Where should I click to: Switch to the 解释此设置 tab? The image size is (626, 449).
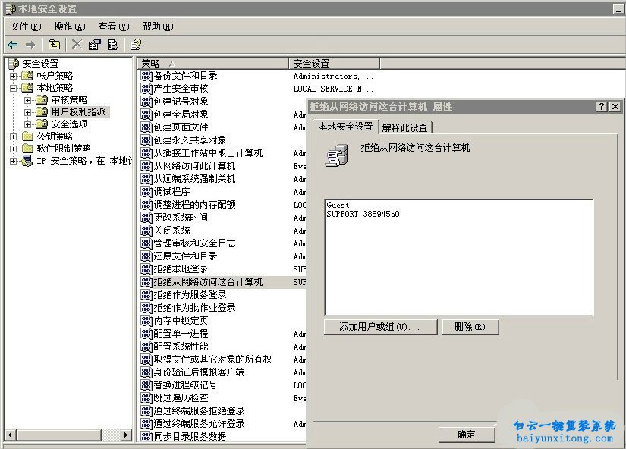(x=405, y=127)
